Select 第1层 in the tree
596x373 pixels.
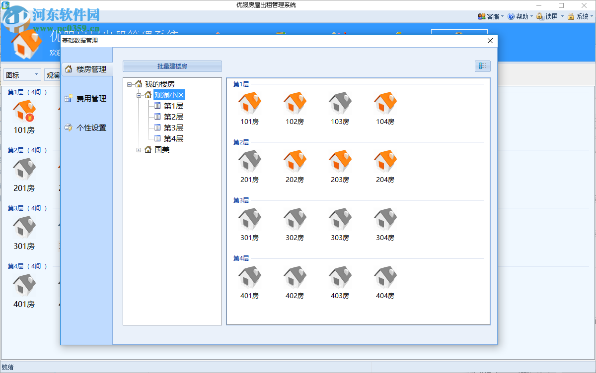[173, 106]
